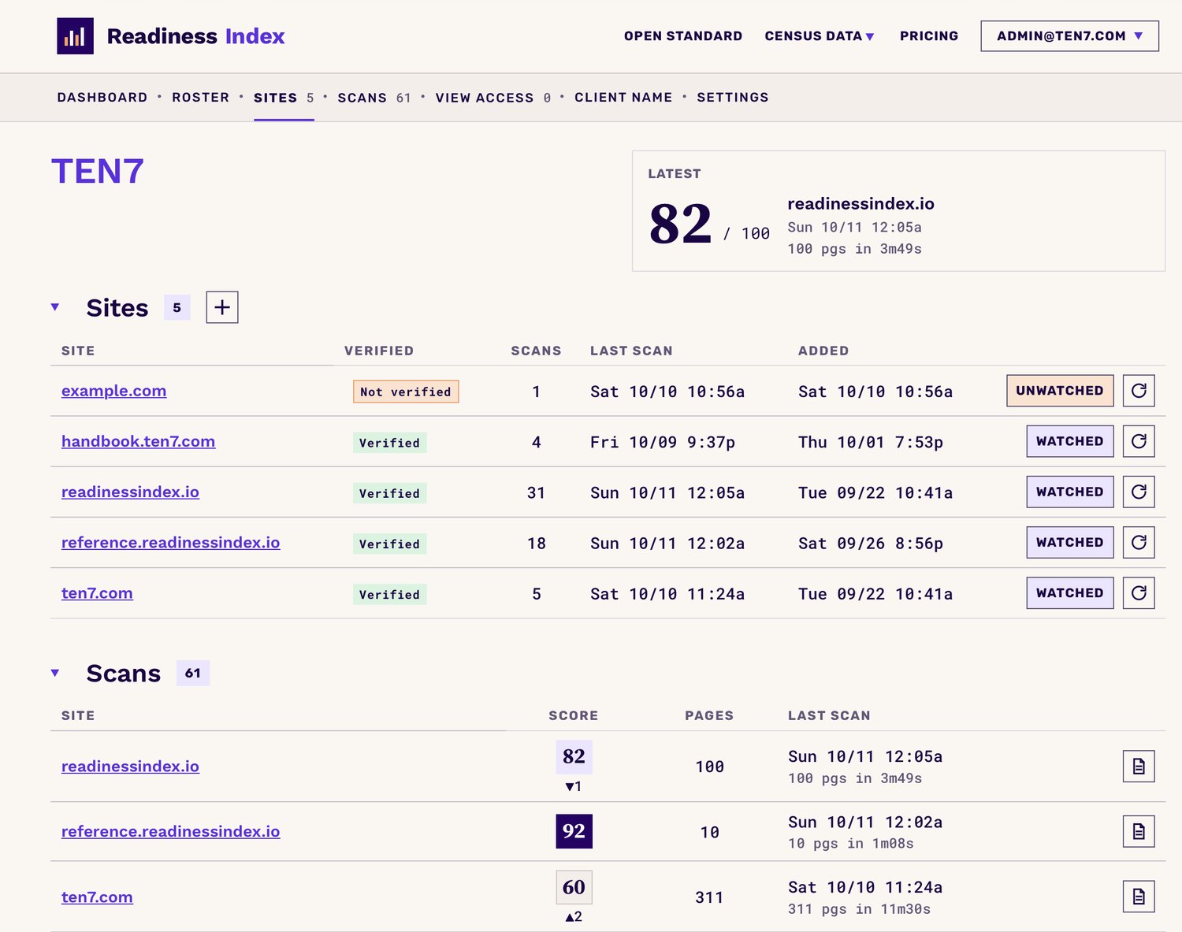This screenshot has height=932, width=1182.
Task: Toggle WATCHED status for ten7.com
Action: coord(1070,592)
